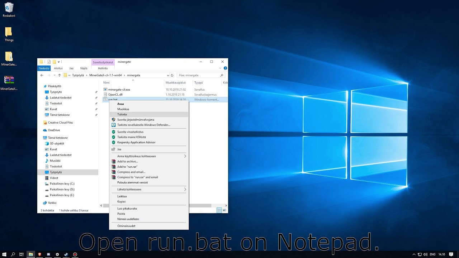Click the volume speaker tray icon
The width and height of the screenshot is (459, 258).
tap(425, 254)
